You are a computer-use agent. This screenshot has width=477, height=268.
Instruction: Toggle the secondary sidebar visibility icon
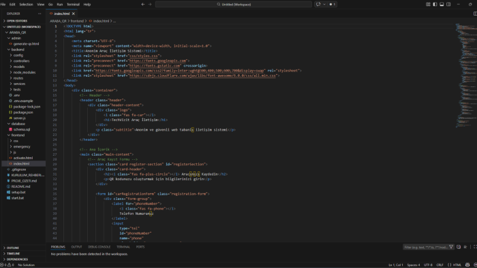[448, 4]
